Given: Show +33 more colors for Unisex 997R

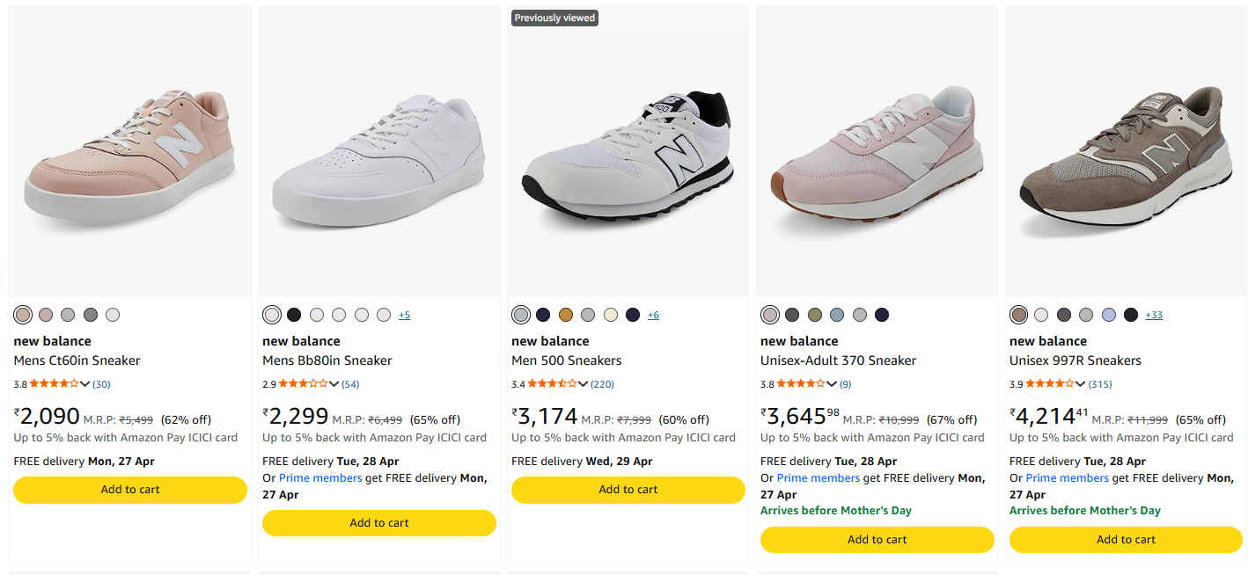Looking at the screenshot, I should coord(1154,316).
